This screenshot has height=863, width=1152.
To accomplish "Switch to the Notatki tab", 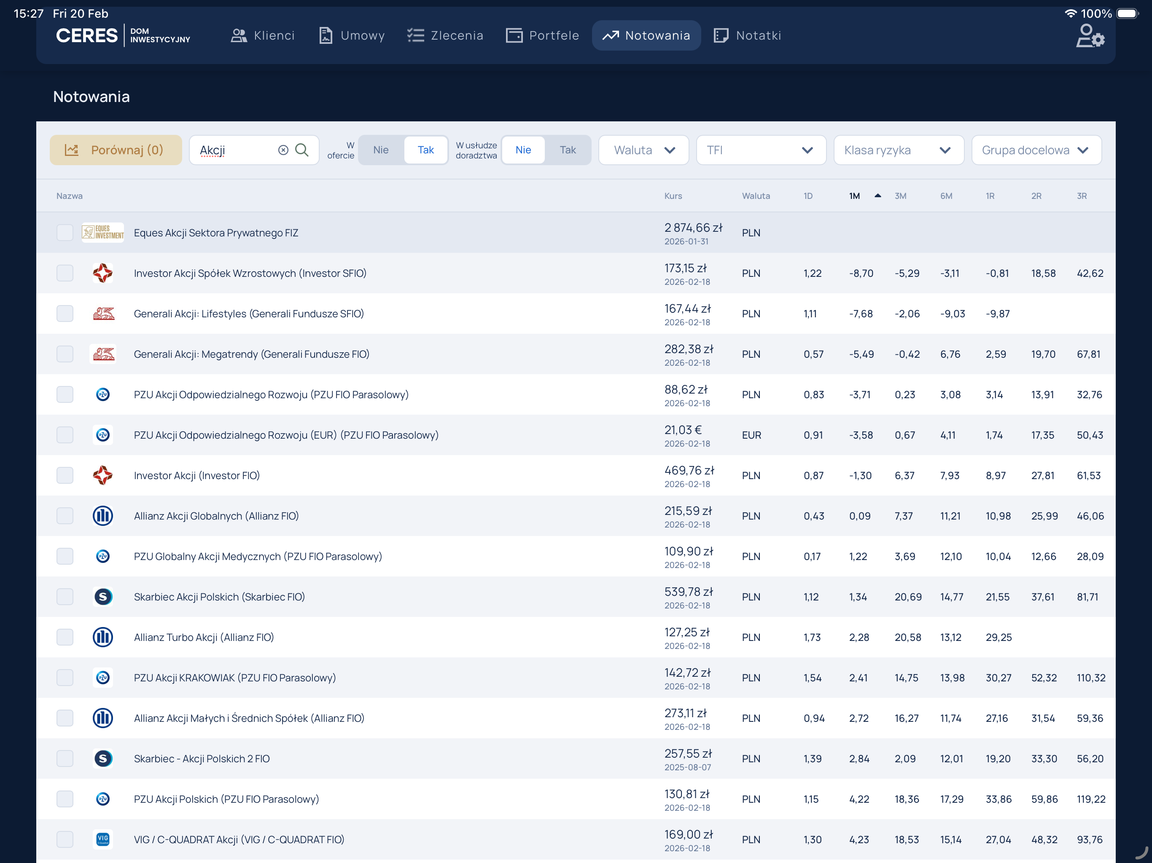I will pyautogui.click(x=747, y=35).
